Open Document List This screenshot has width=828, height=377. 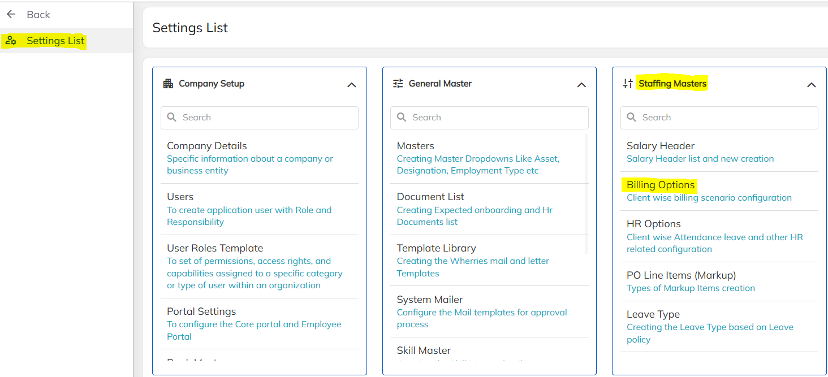pos(430,197)
